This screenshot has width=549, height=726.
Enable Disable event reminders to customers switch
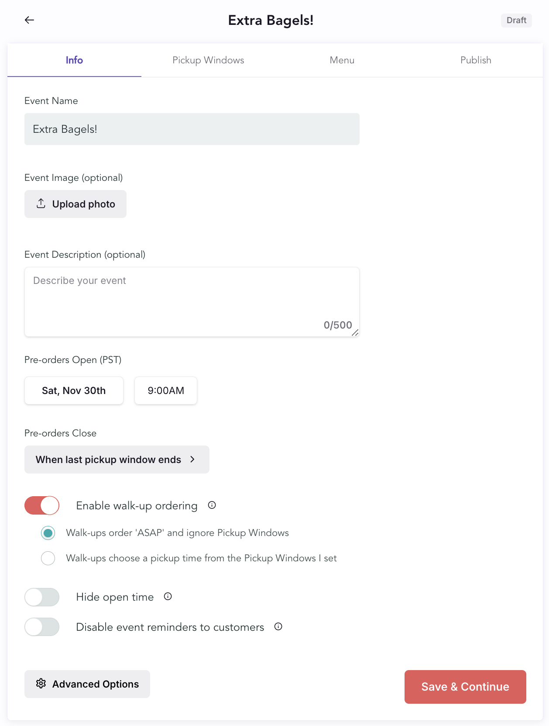42,627
